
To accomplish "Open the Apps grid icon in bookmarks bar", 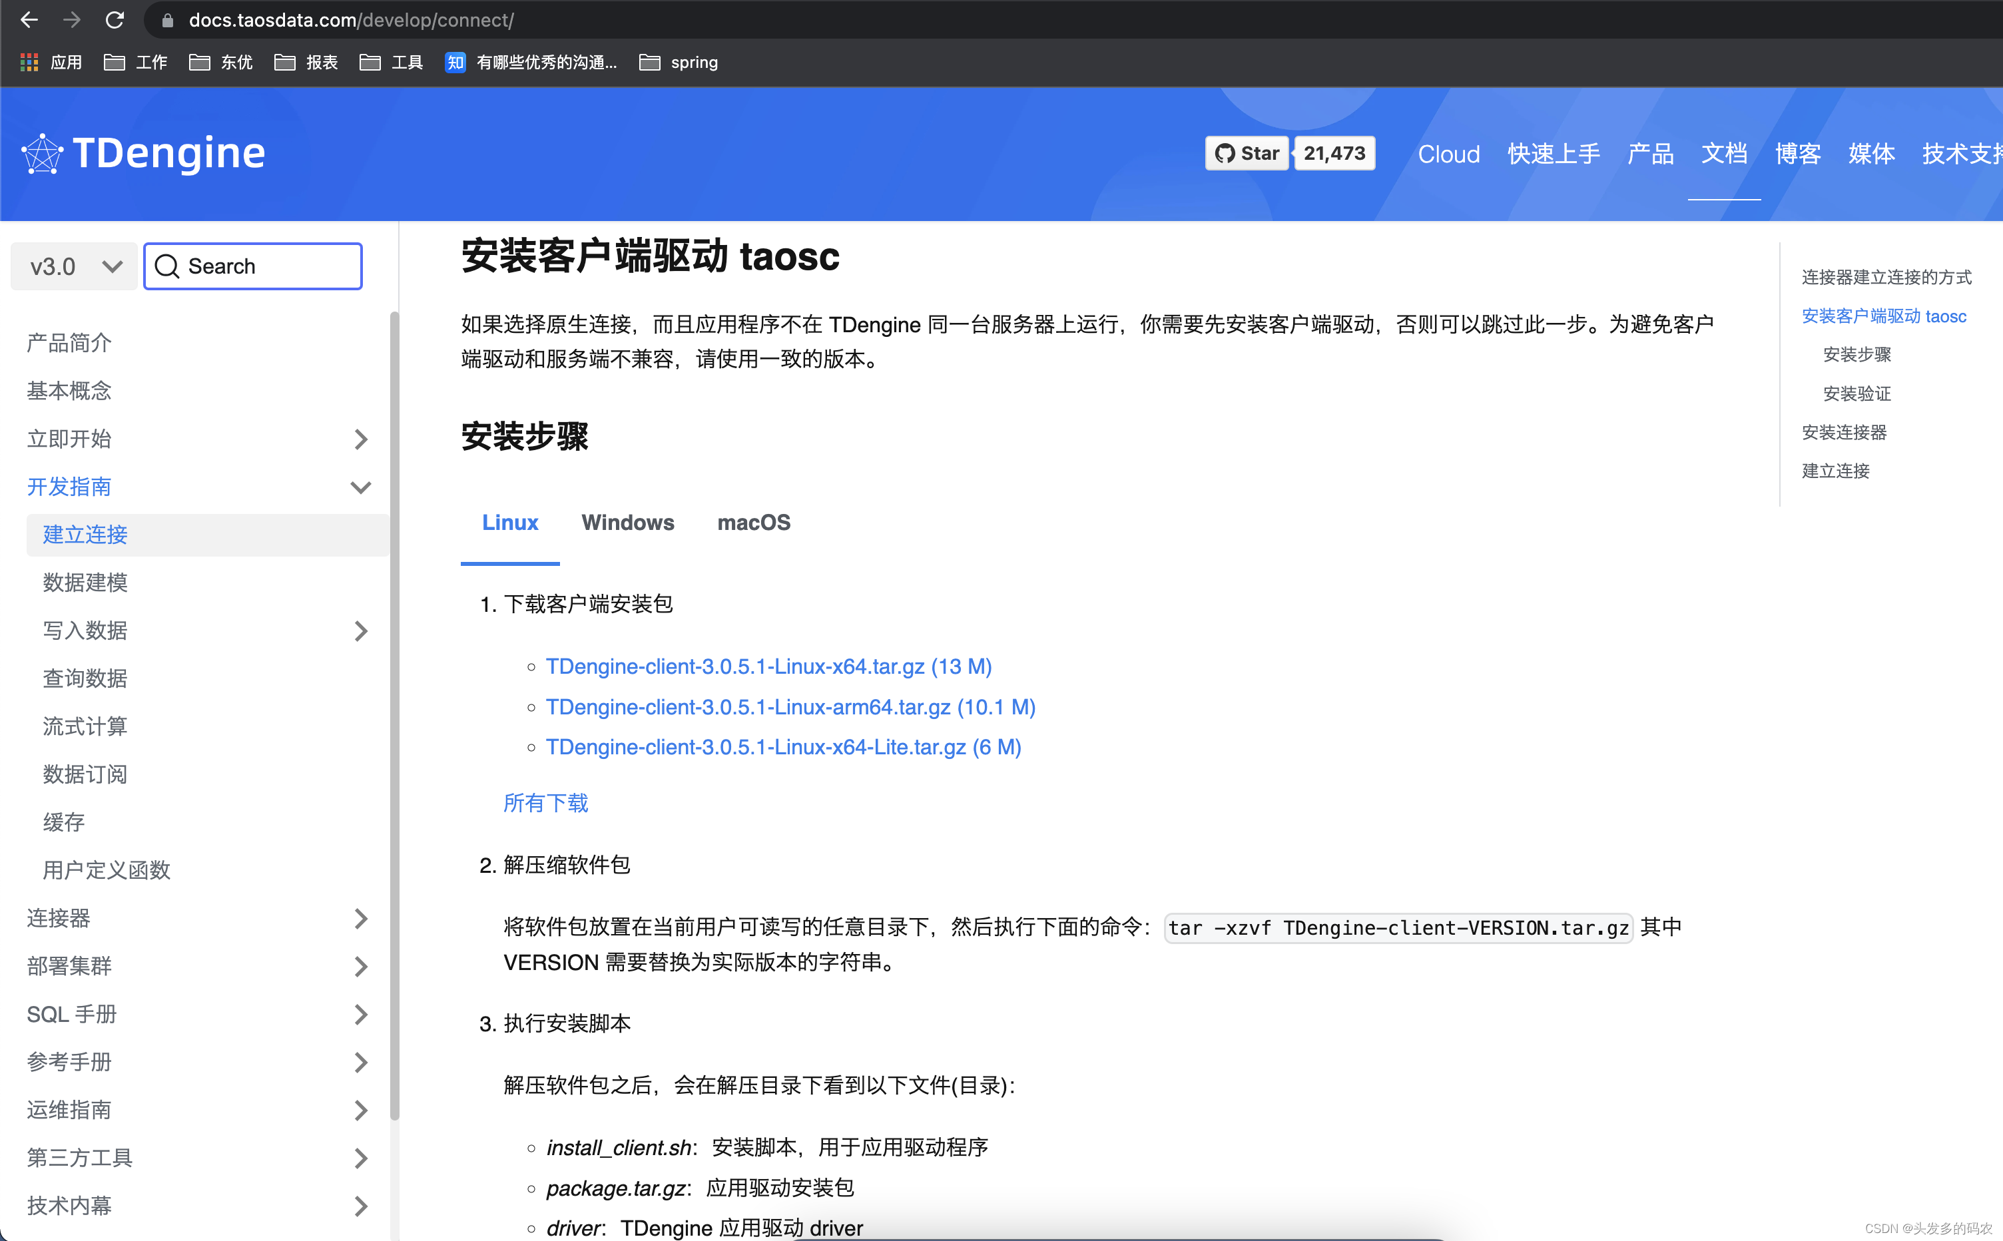I will 29,63.
